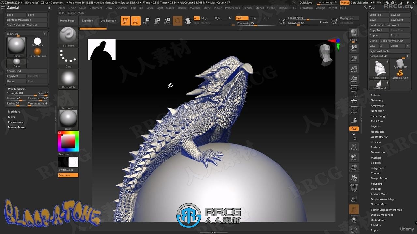The height and width of the screenshot is (234, 417).
Task: Click the half-tone sculptris sphere icon
Action: pos(188,21)
